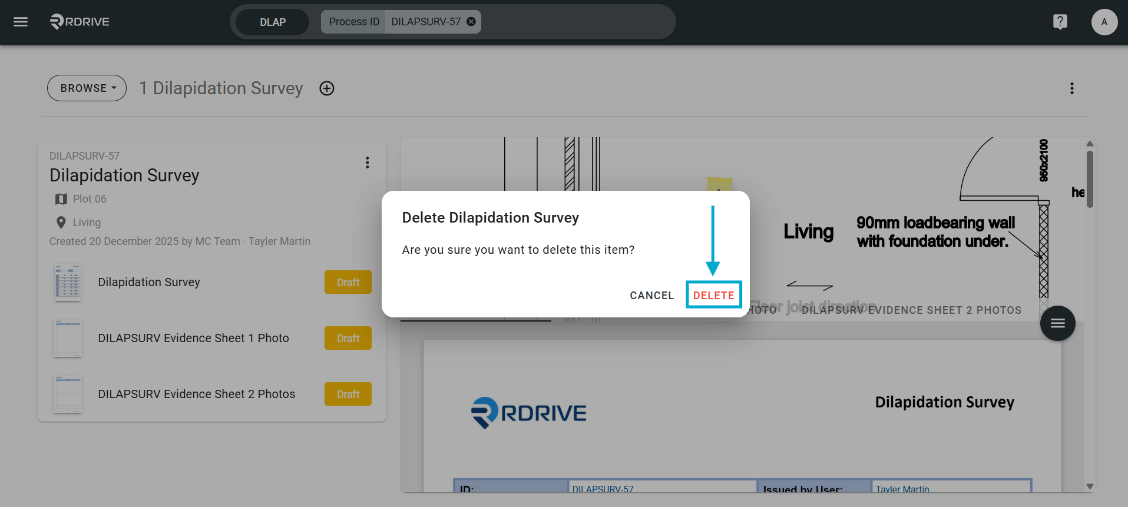This screenshot has height=507, width=1128.
Task: Click the DILAPSURV-57 ID field in document
Action: tap(662, 487)
